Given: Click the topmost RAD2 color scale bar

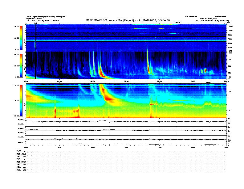Looking at the screenshot, I should 21,38.
